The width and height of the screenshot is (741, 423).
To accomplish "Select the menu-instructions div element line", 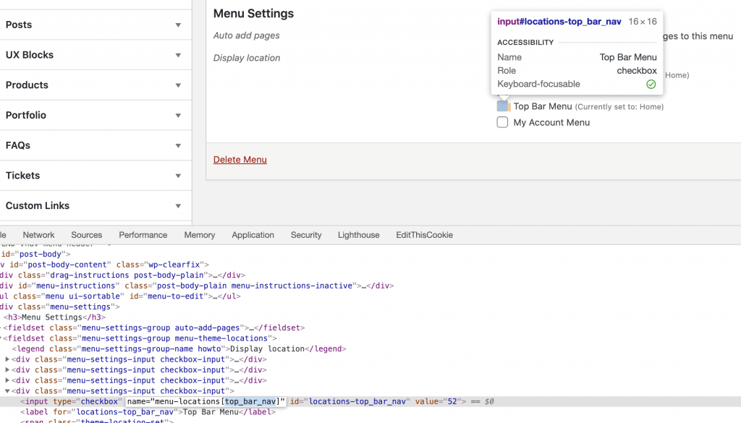I will point(197,286).
